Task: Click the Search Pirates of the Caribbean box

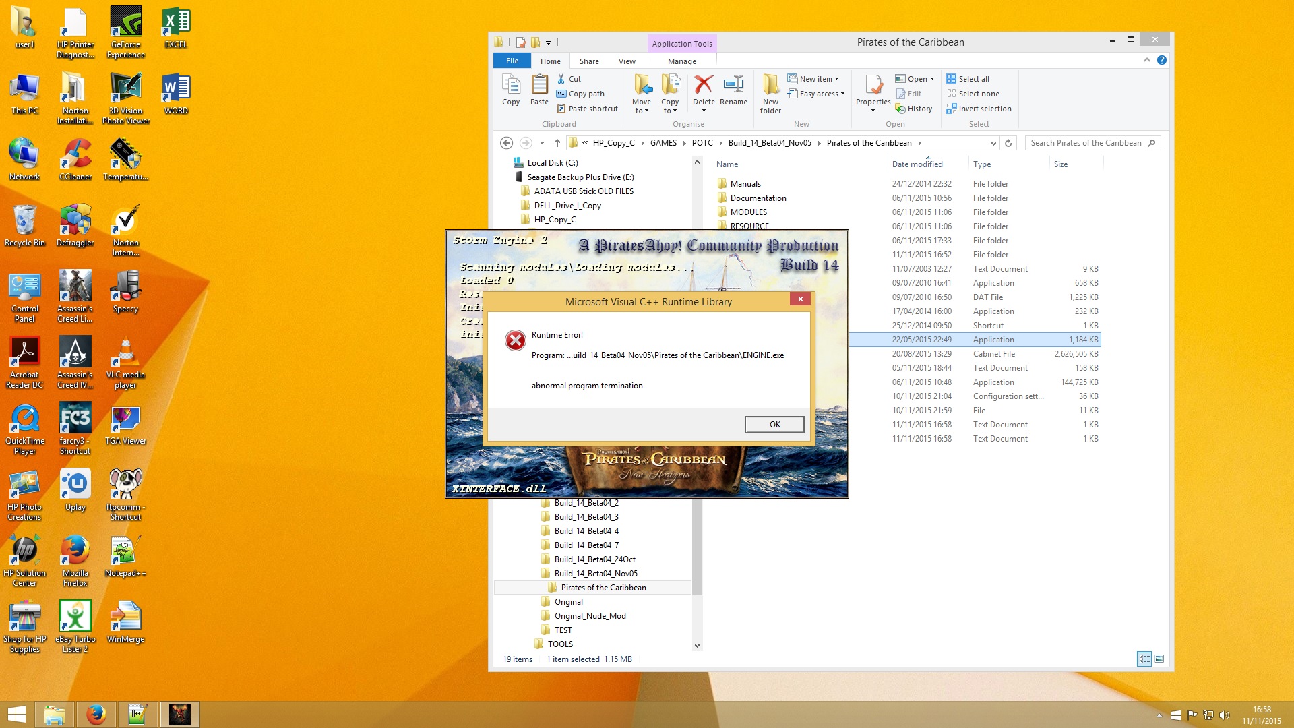Action: 1092,143
